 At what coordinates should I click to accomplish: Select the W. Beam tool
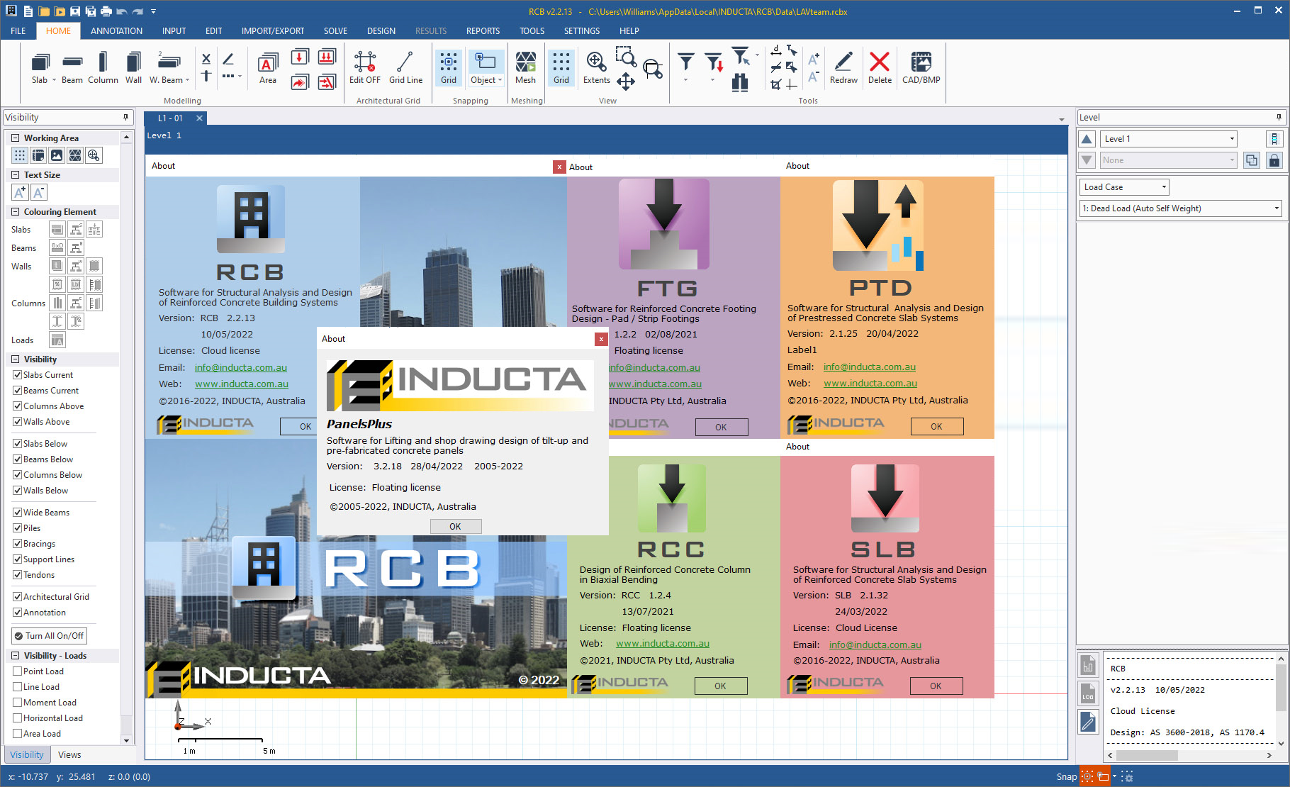168,68
